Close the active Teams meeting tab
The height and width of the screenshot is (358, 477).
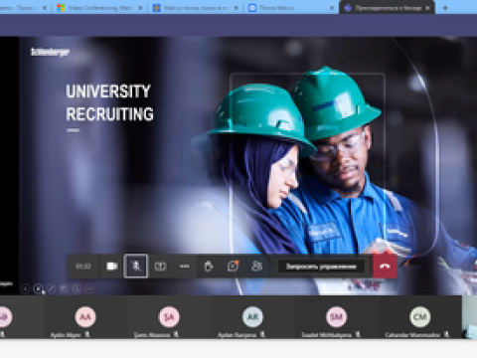427,8
